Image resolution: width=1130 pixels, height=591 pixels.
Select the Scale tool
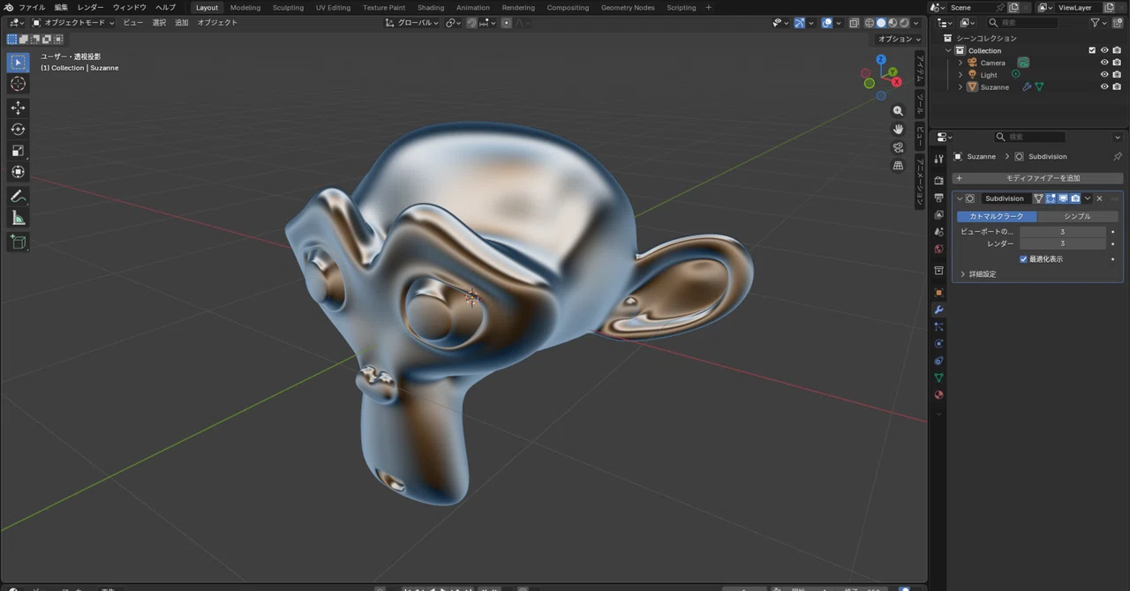[x=18, y=150]
